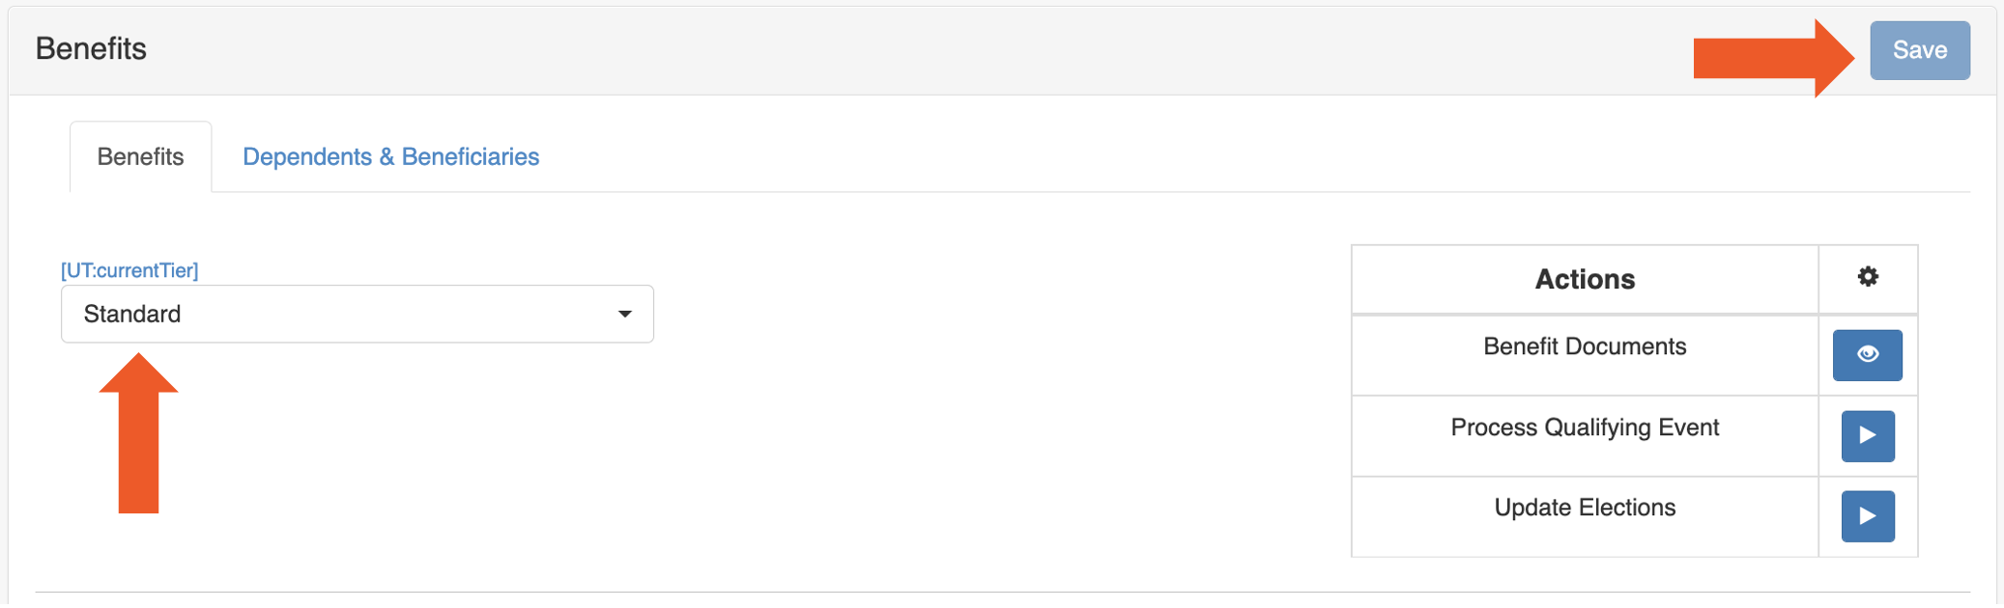Click the Save button
The image size is (2004, 608).
pos(1919,50)
